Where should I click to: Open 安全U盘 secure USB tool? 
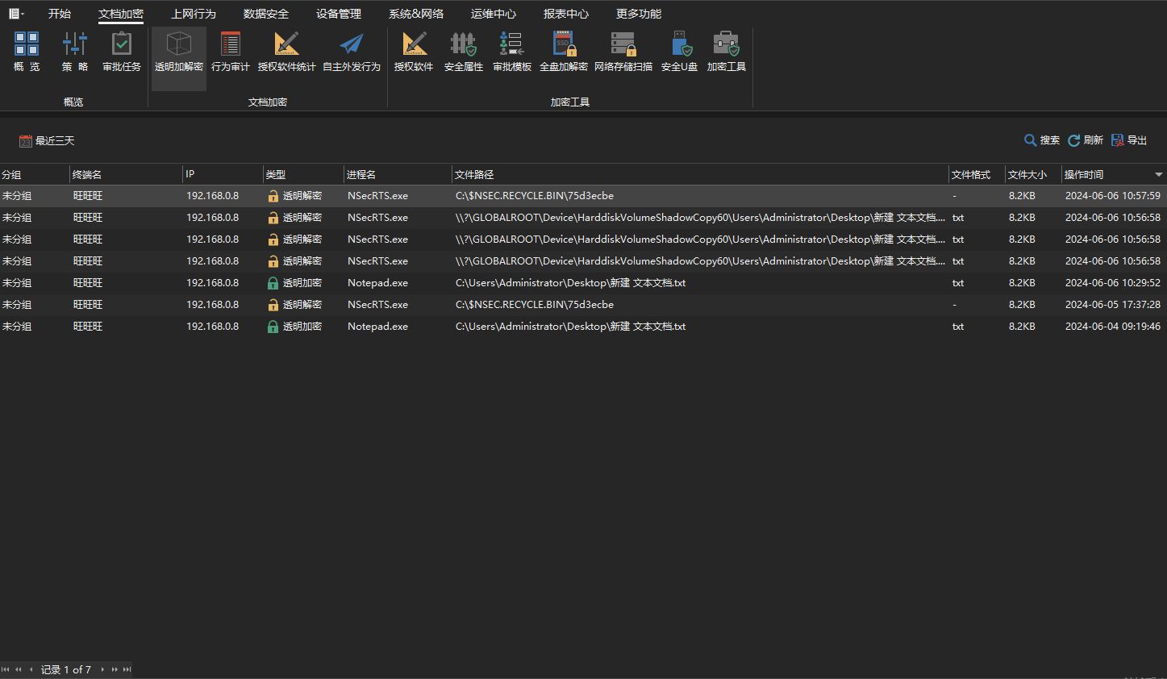[680, 52]
